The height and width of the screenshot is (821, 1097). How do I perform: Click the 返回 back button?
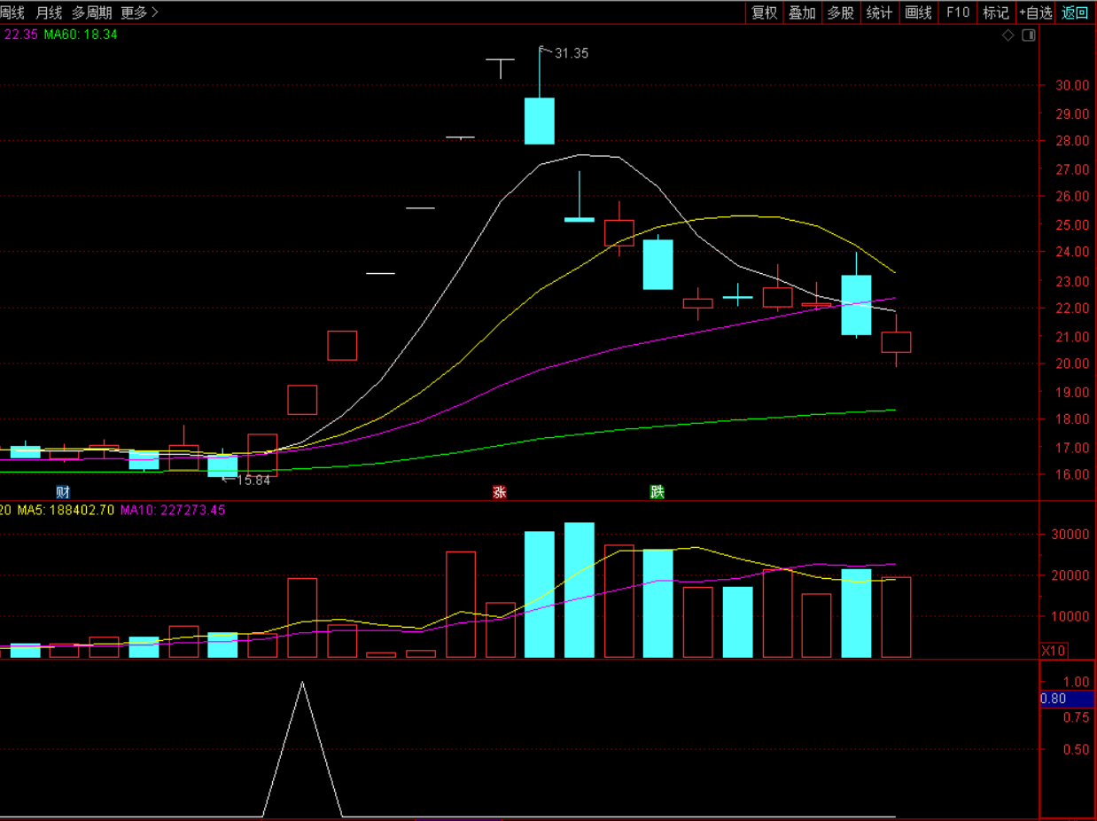pyautogui.click(x=1075, y=12)
